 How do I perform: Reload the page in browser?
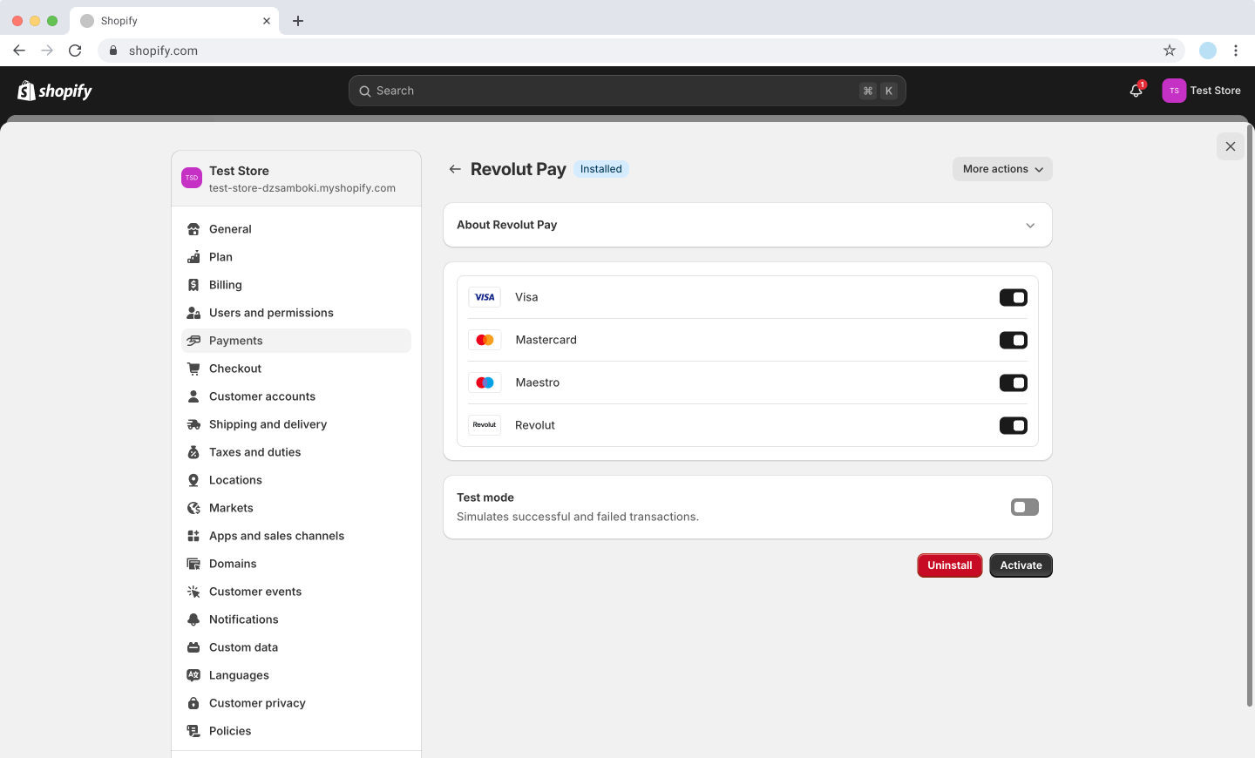pyautogui.click(x=75, y=51)
